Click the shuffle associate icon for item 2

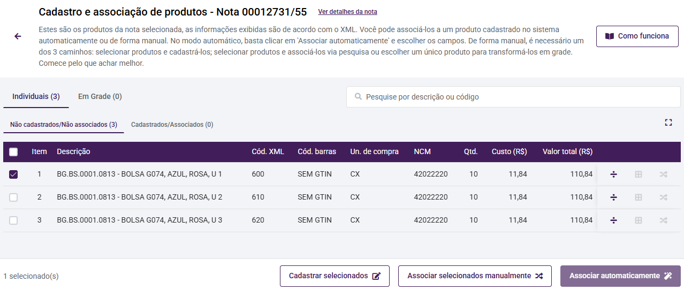[663, 197]
